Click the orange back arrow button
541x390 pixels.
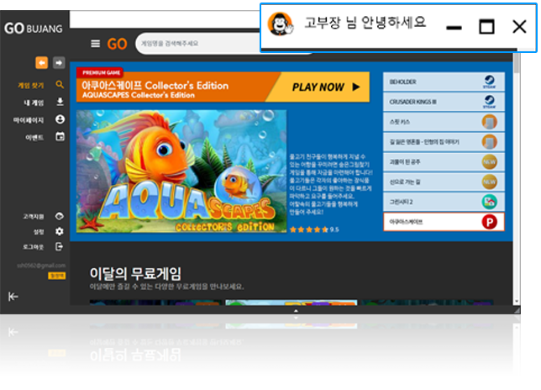coord(42,63)
